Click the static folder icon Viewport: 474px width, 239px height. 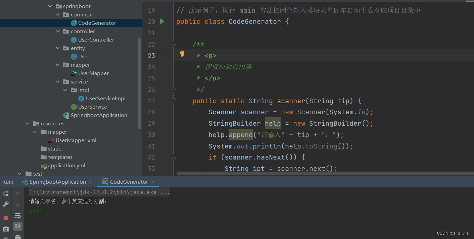click(44, 148)
